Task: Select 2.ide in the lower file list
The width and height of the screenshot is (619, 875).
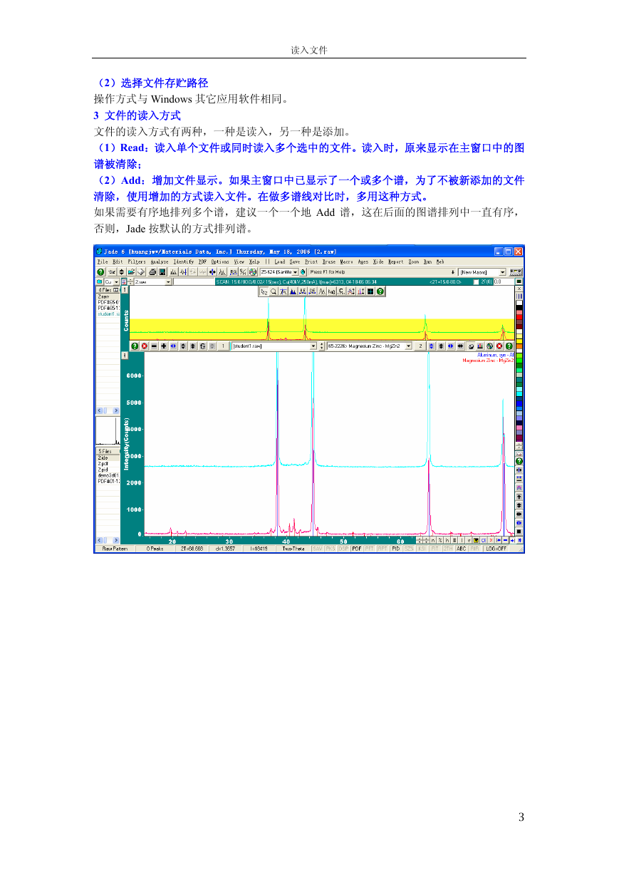Action: click(x=108, y=458)
